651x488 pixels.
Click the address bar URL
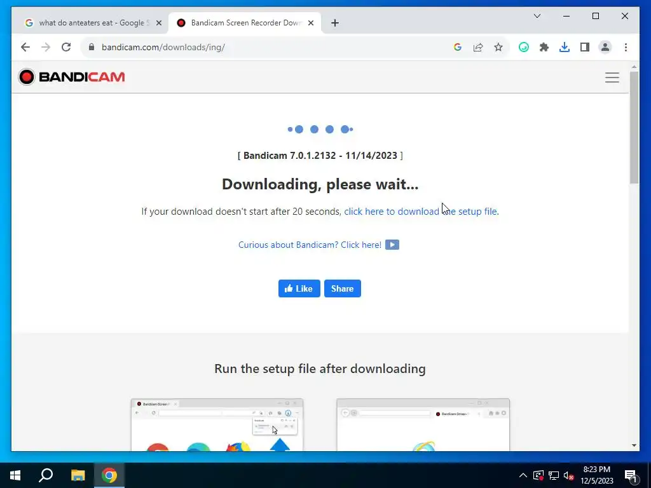(163, 47)
